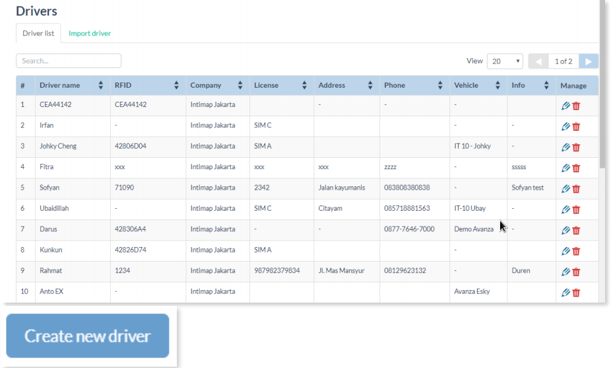Viewport: 611px width, 368px height.
Task: Sort table by Driver name column
Action: pyautogui.click(x=100, y=85)
